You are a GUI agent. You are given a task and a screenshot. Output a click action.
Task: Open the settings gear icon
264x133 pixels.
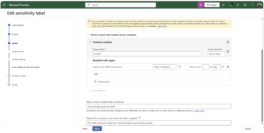(245, 5)
